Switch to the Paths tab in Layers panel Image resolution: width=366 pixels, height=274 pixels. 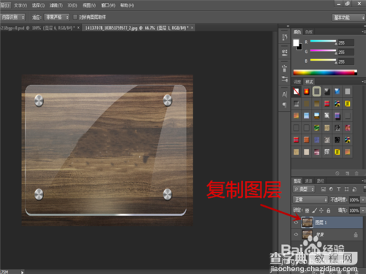click(320, 181)
